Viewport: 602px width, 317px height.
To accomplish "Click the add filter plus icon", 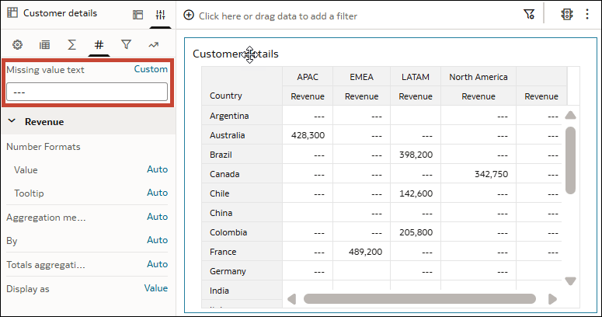I will point(189,16).
